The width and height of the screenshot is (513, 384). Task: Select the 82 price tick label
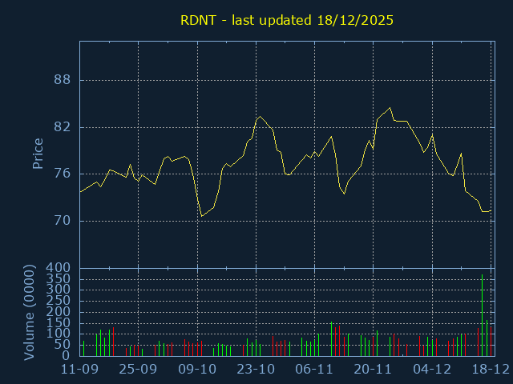[63, 127]
